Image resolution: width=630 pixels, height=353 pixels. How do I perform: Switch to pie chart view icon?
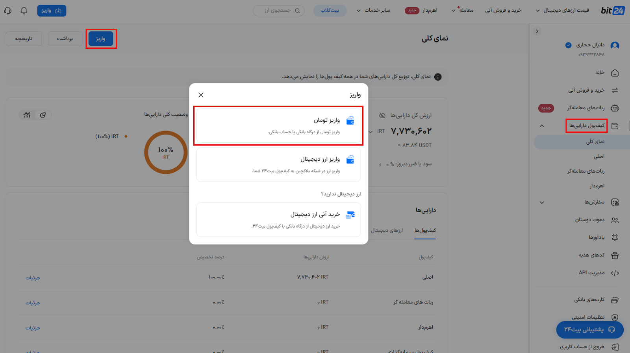43,115
